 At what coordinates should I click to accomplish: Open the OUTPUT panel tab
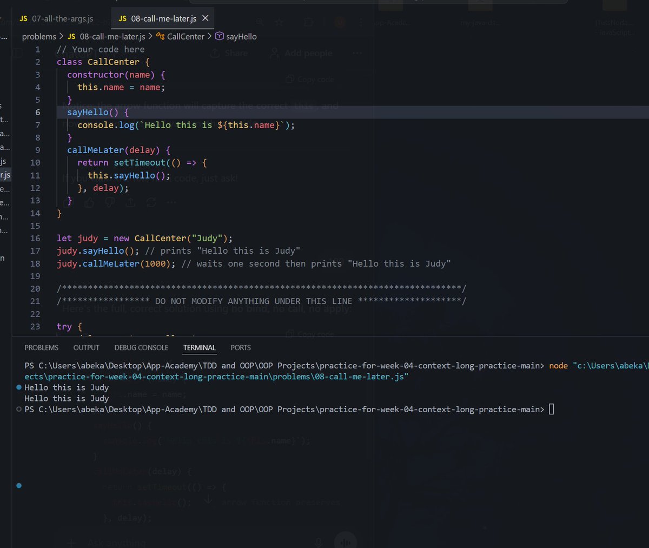click(x=87, y=348)
